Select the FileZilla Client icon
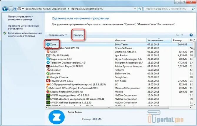197x126 pixels. (x=48, y=81)
